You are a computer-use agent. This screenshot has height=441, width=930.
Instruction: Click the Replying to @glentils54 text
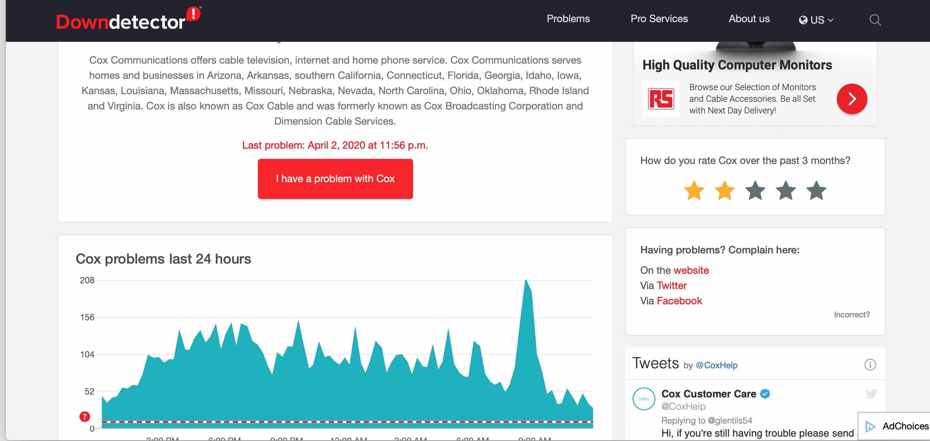[x=706, y=420]
